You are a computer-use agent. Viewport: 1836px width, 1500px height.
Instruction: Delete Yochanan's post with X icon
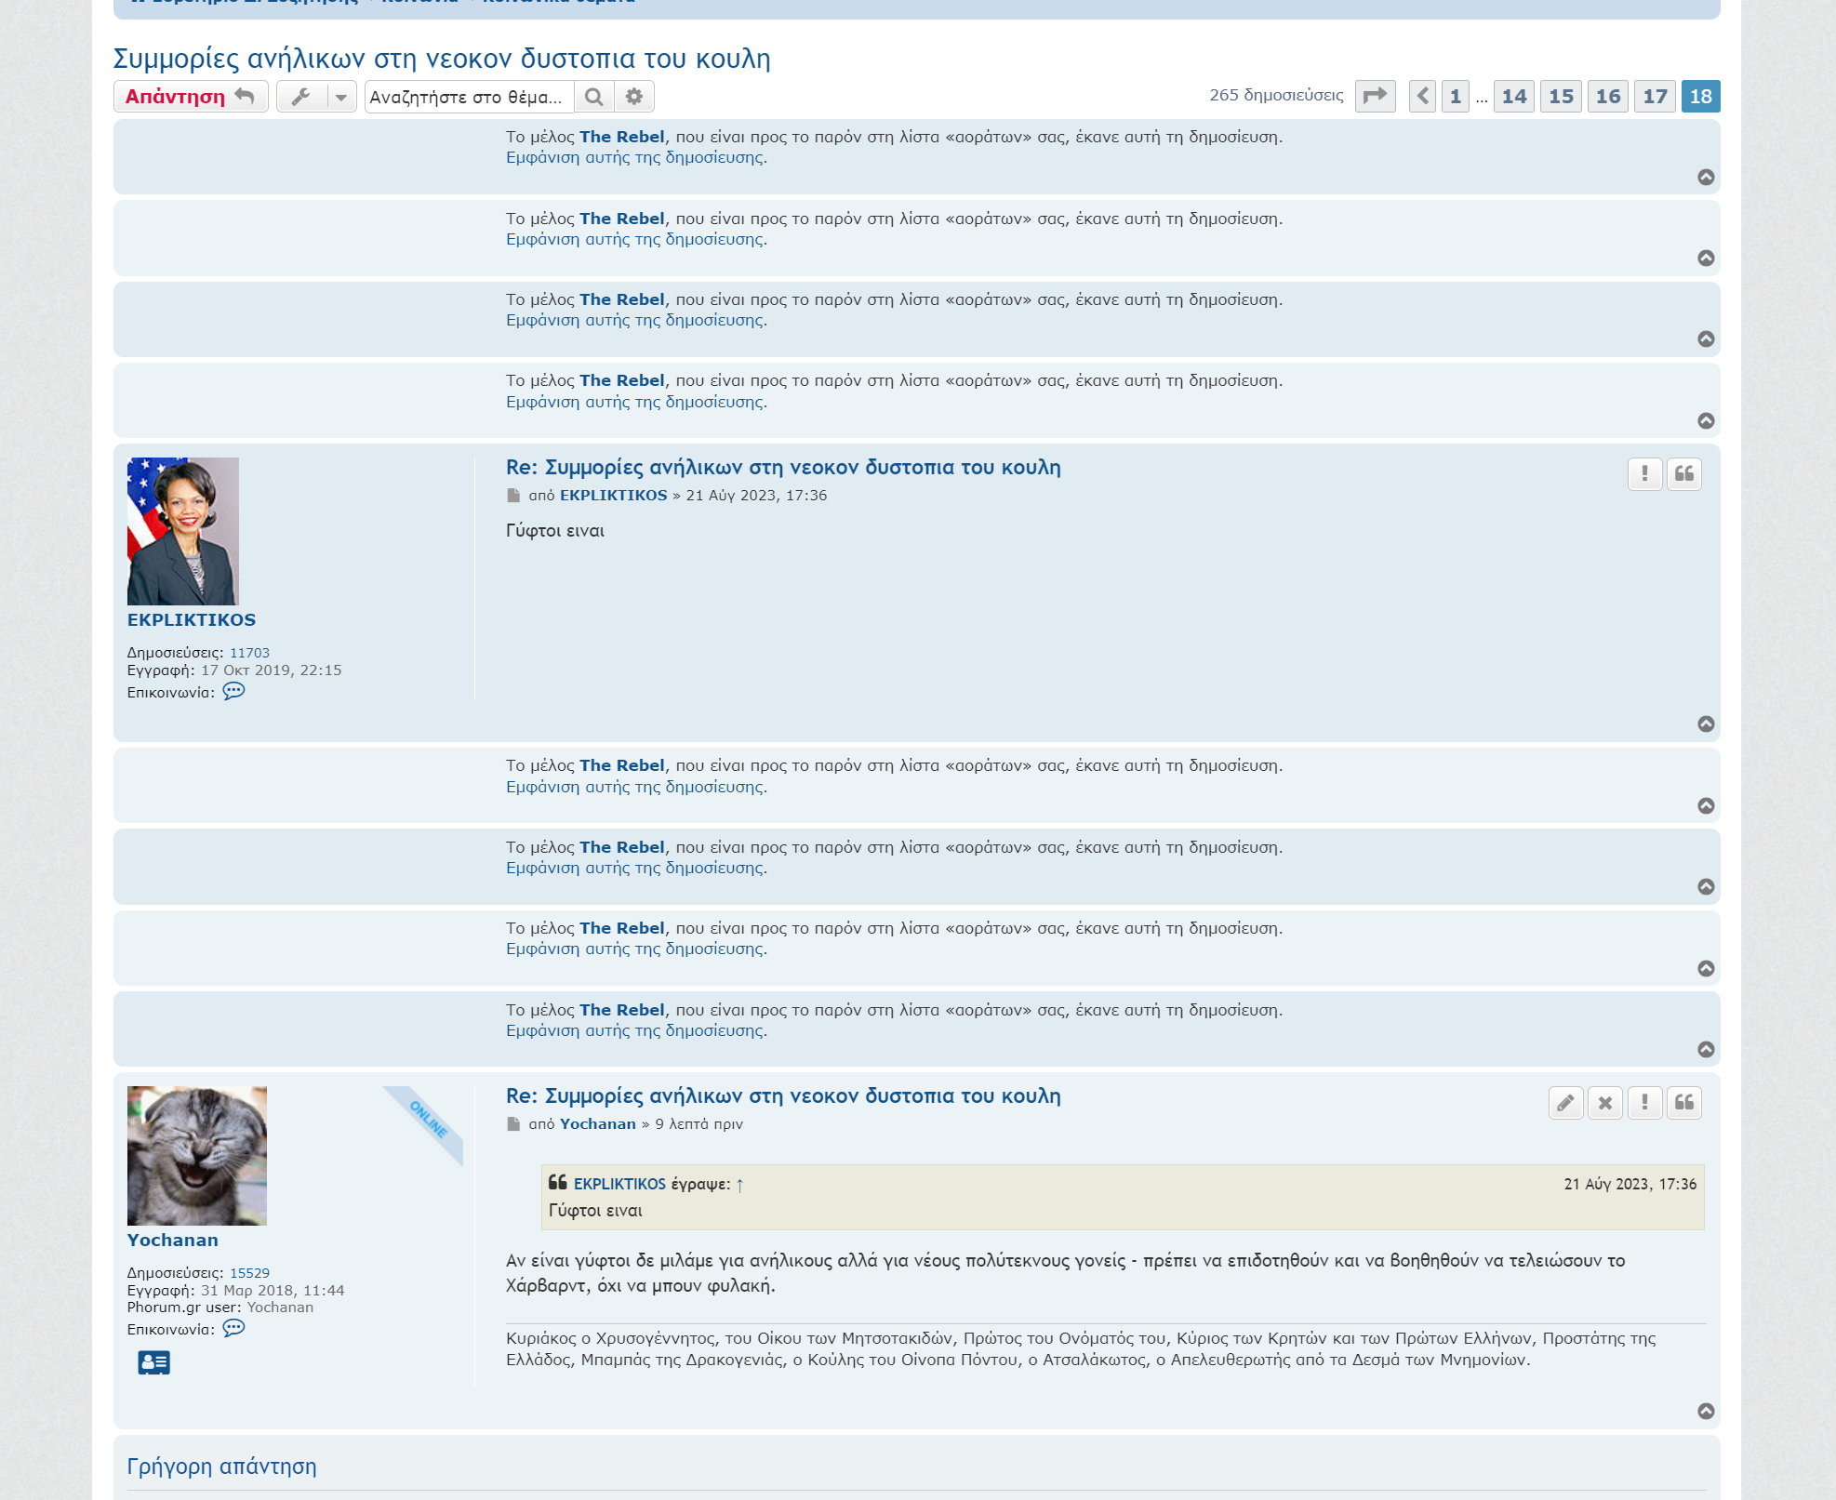[x=1605, y=1103]
